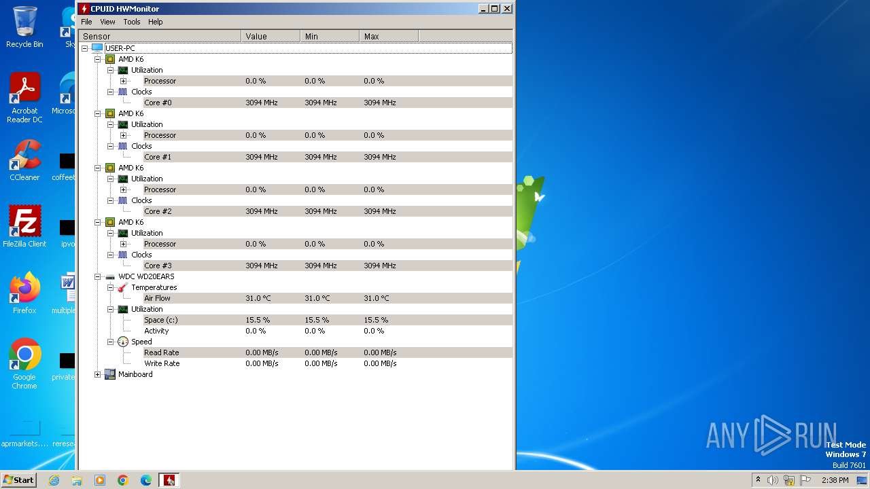Open Recycle Bin on the desktop
The image size is (870, 489).
pos(24,27)
